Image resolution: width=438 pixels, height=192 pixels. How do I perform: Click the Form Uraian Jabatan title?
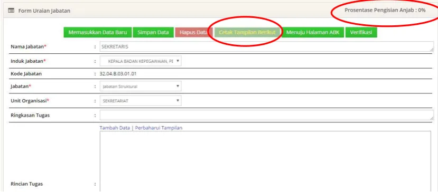(x=44, y=11)
